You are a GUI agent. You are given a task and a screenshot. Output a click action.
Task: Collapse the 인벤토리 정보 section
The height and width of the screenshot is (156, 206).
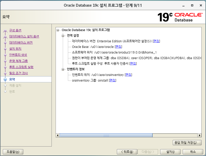coord(63,69)
